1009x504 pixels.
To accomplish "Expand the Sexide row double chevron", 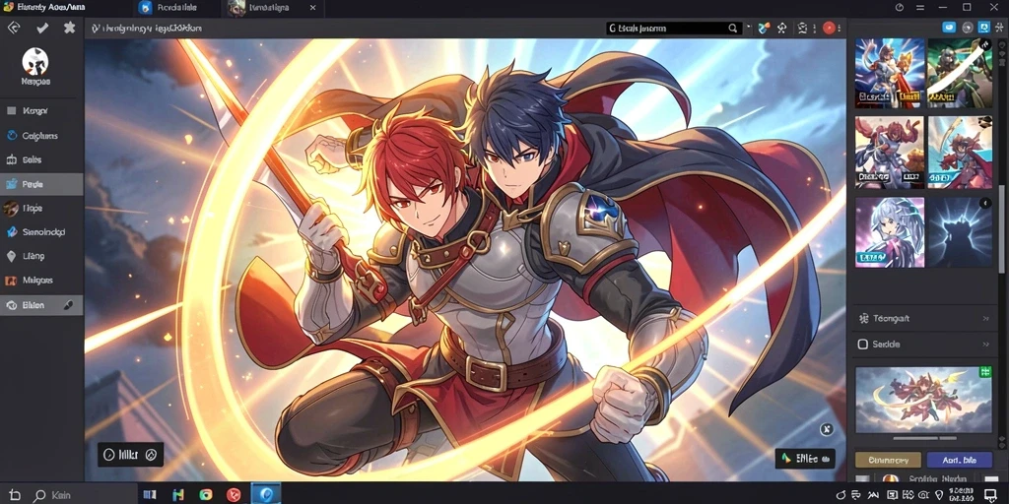I will click(x=985, y=345).
